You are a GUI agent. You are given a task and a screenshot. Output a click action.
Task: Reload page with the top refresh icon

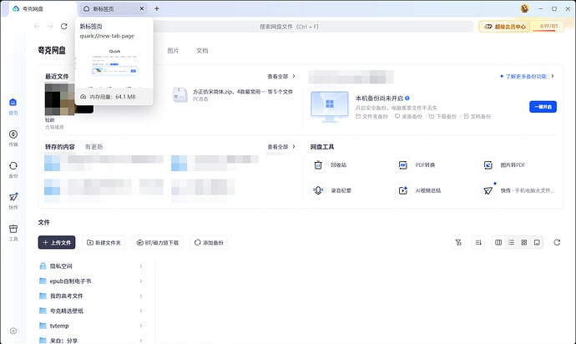pos(64,27)
